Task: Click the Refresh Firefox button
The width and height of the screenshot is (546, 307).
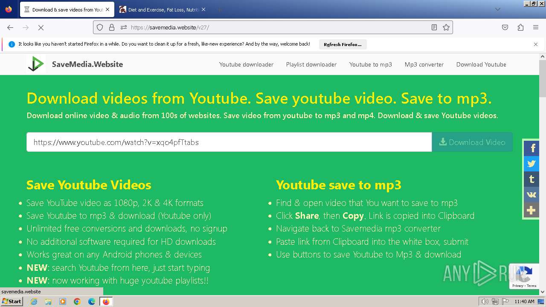Action: point(343,44)
